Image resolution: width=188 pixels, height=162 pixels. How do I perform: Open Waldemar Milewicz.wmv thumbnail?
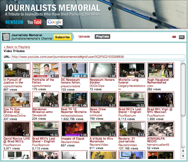[x=46, y=100]
